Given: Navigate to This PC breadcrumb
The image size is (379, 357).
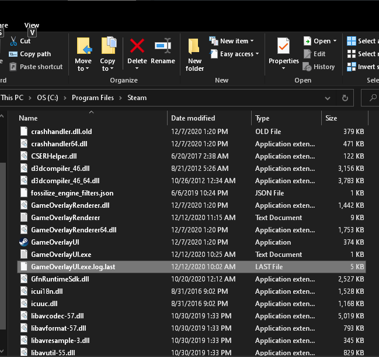Looking at the screenshot, I should click(12, 98).
